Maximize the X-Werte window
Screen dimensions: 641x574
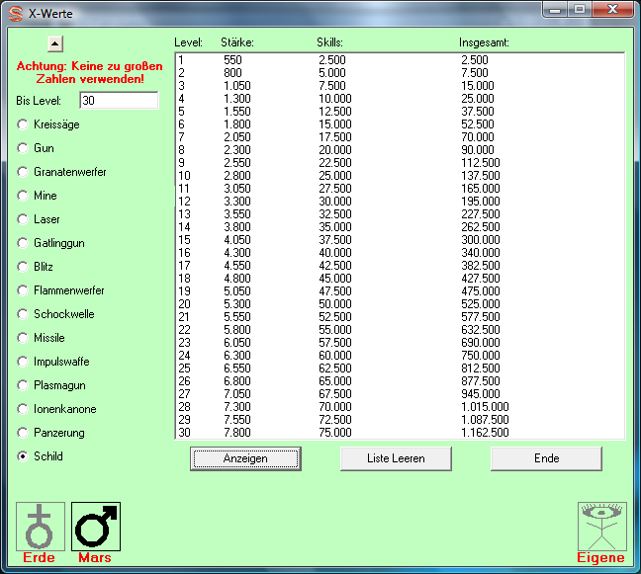(x=580, y=10)
